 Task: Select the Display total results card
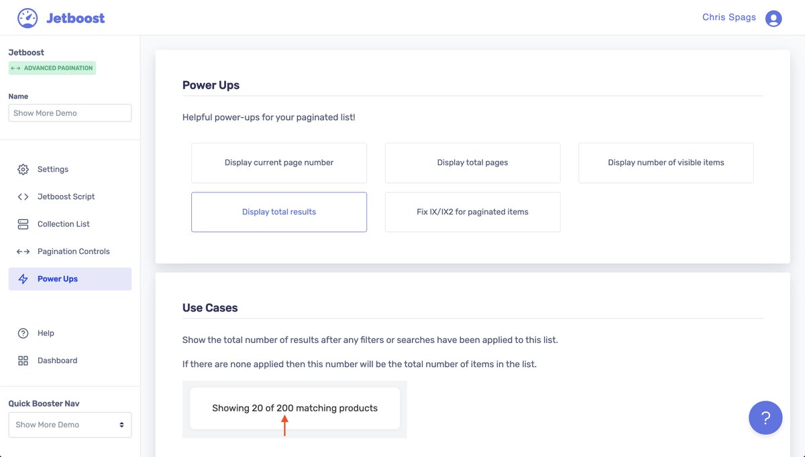click(x=279, y=212)
